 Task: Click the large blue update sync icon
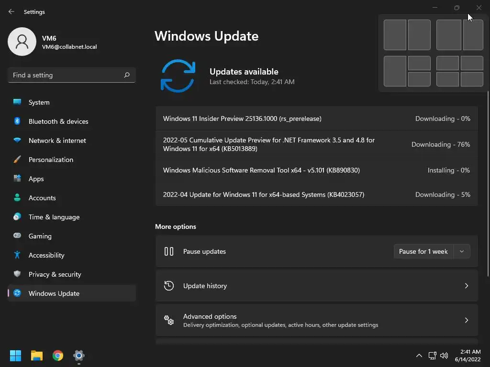point(178,76)
